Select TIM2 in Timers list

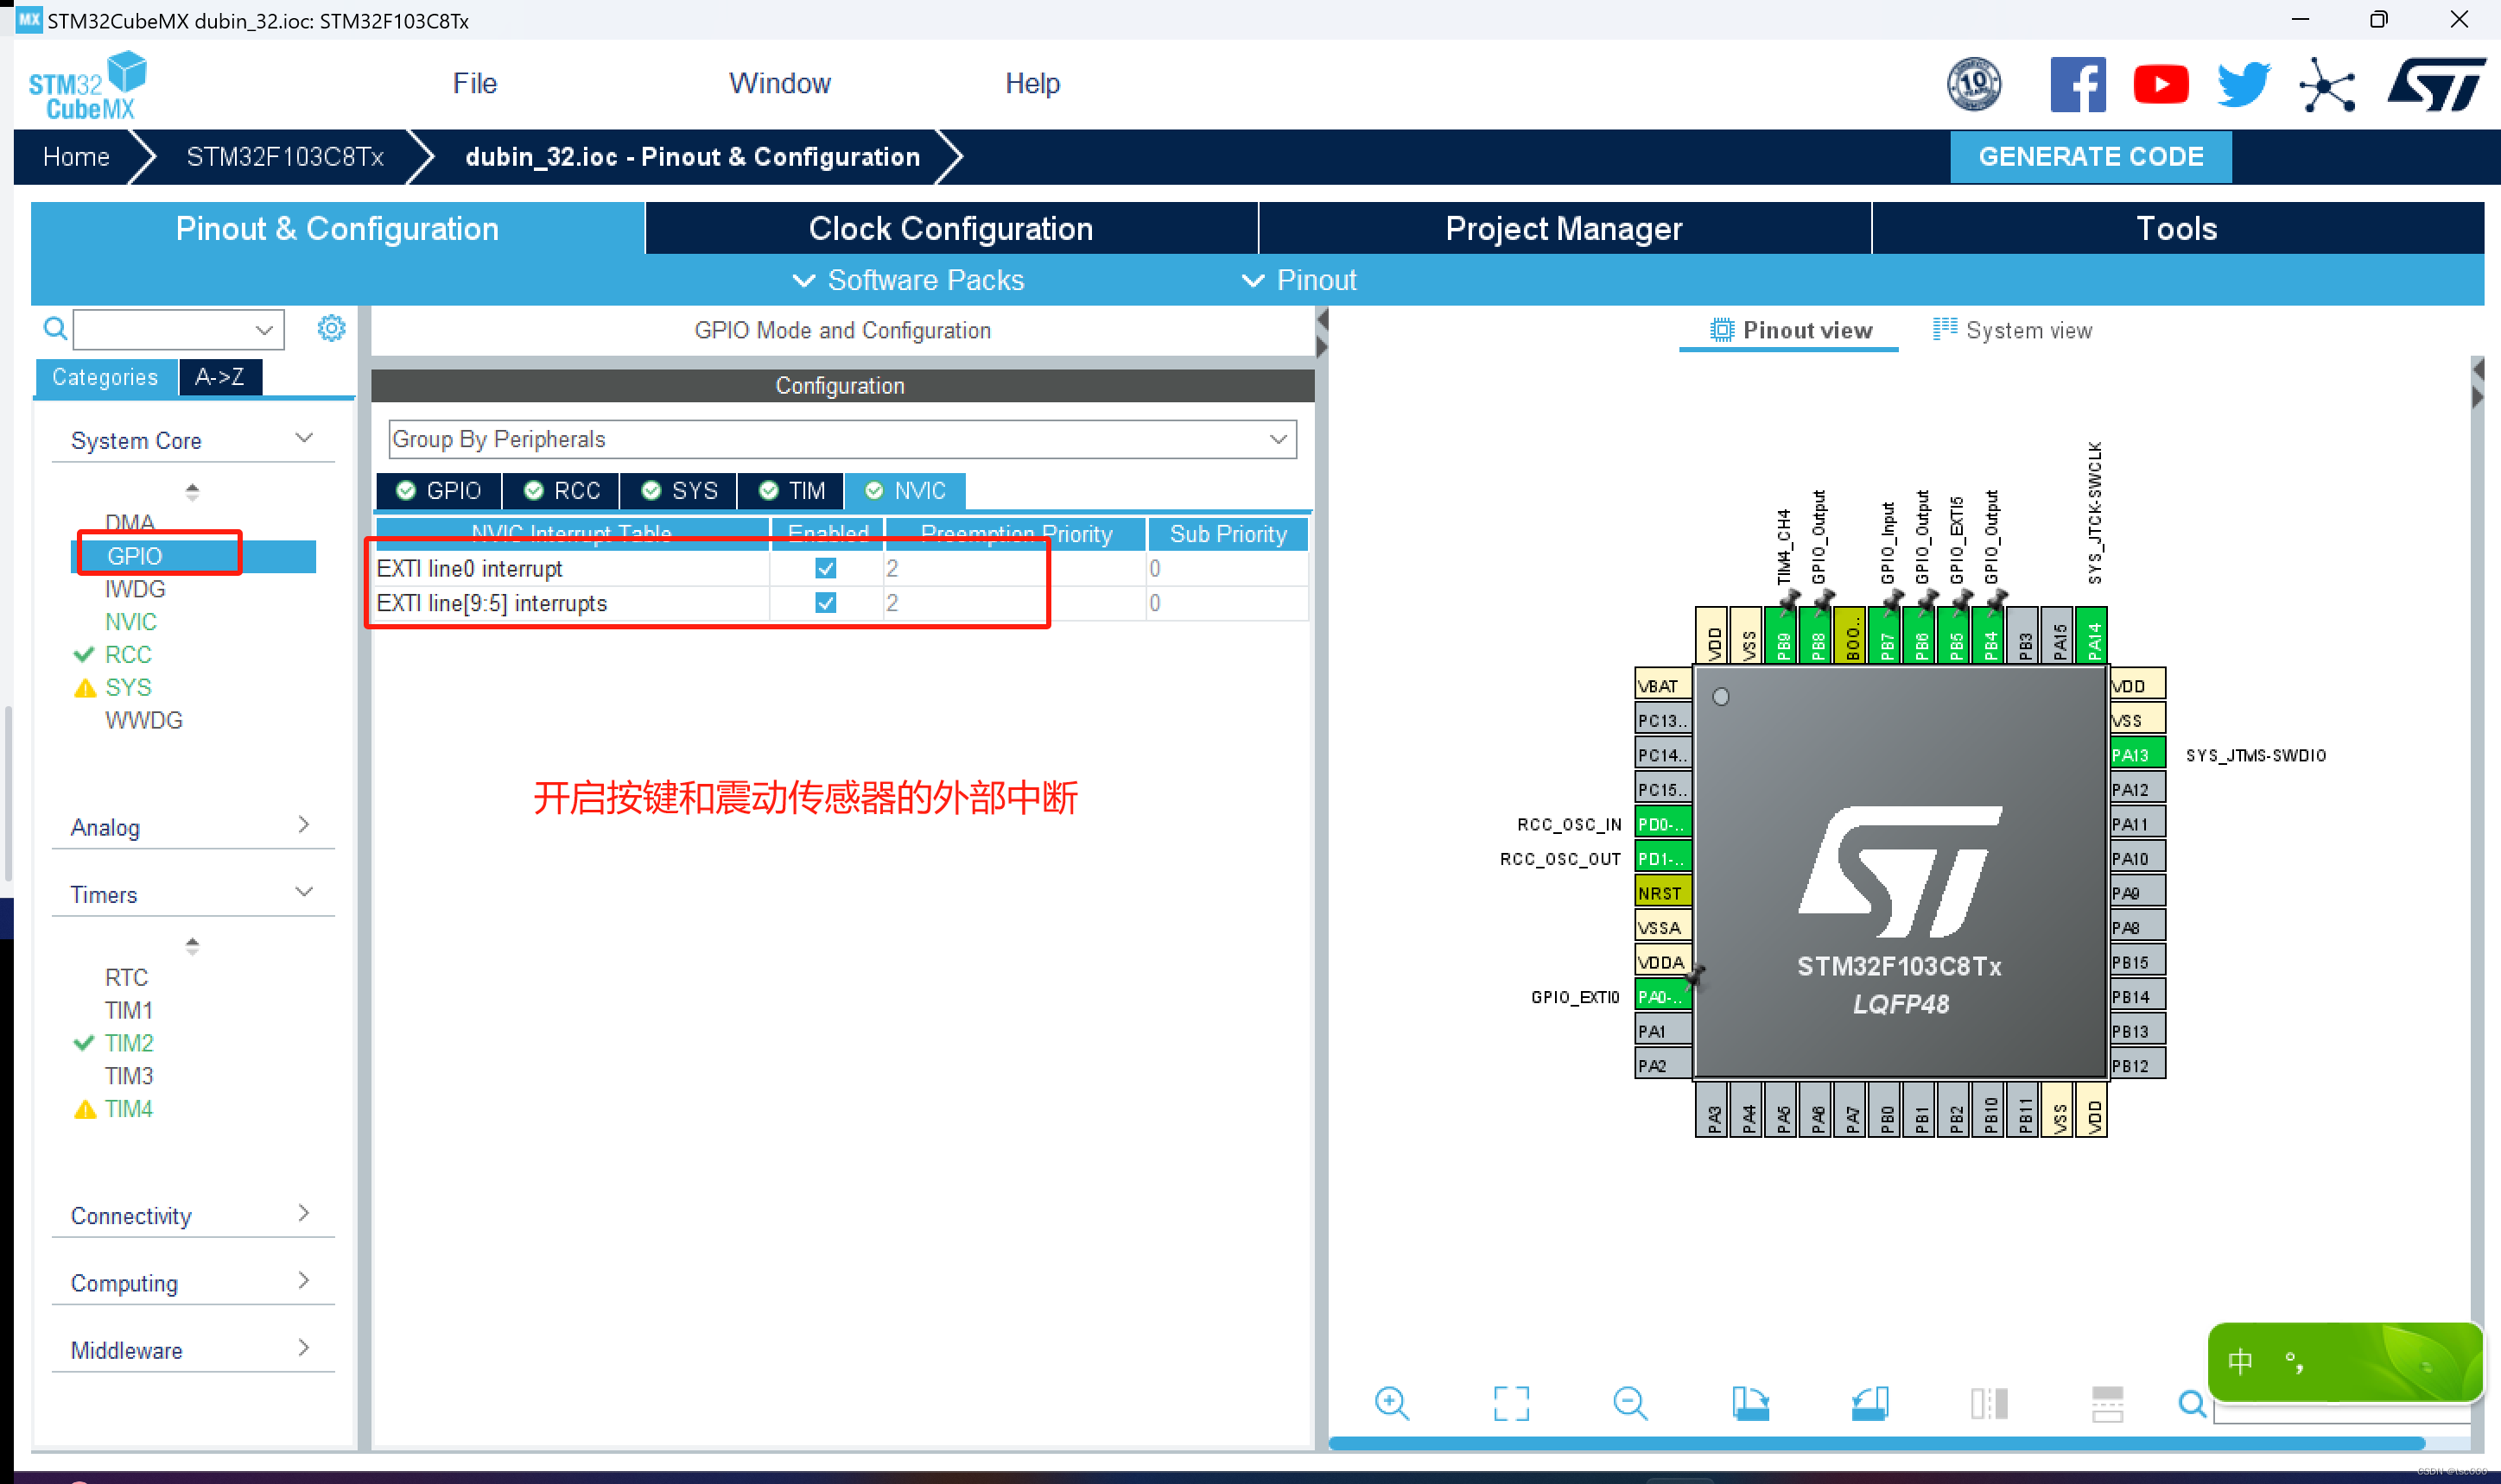click(128, 1042)
